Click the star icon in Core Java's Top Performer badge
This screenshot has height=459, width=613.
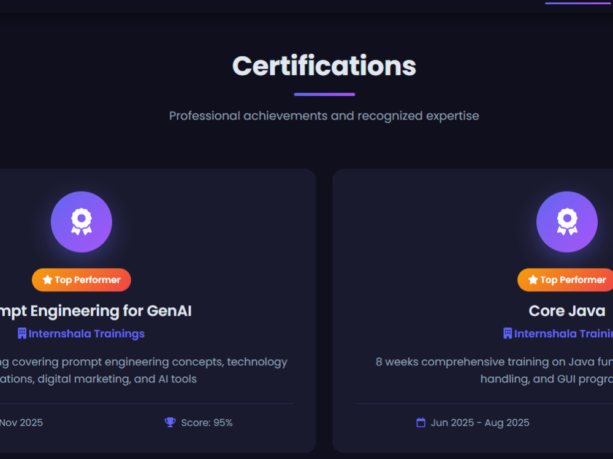tap(533, 280)
